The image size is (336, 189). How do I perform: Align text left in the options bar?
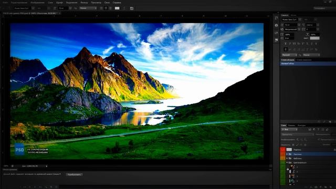[101, 8]
